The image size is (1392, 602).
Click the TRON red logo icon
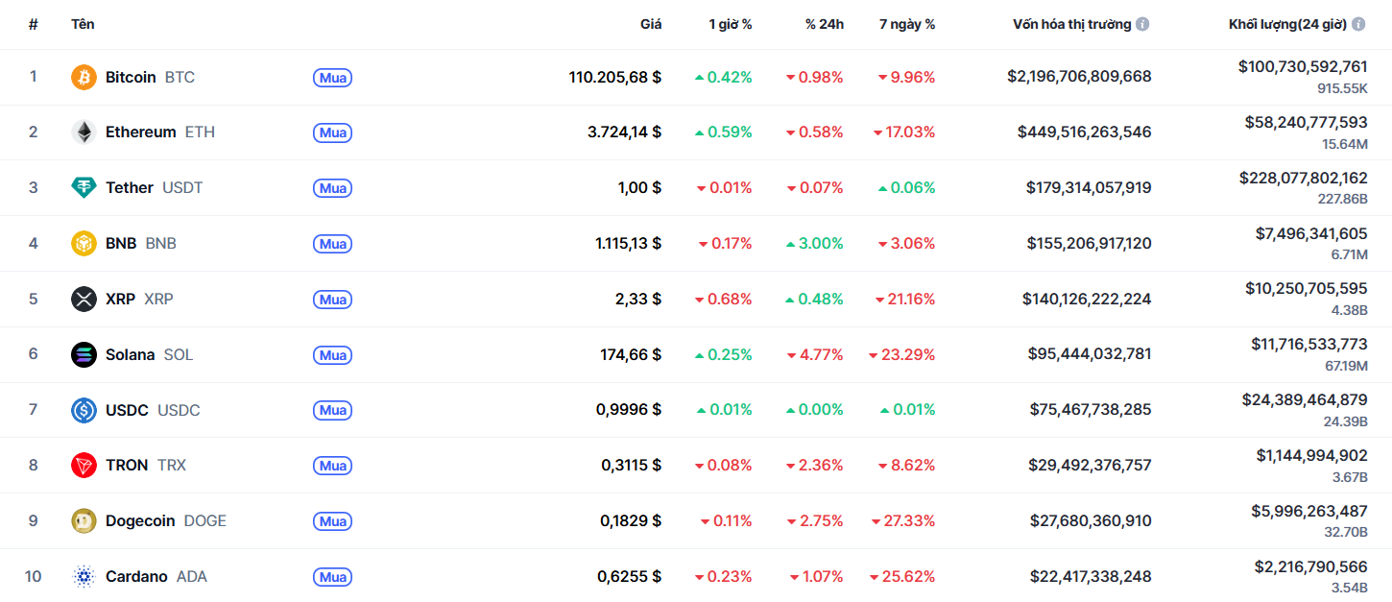click(x=84, y=466)
